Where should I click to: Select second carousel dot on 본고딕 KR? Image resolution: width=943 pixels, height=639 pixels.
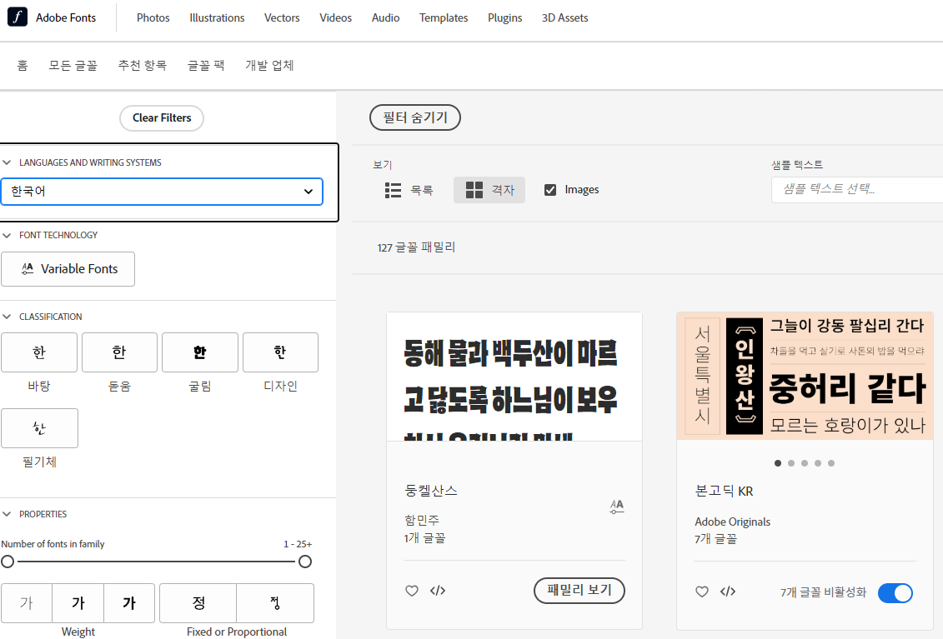[791, 463]
